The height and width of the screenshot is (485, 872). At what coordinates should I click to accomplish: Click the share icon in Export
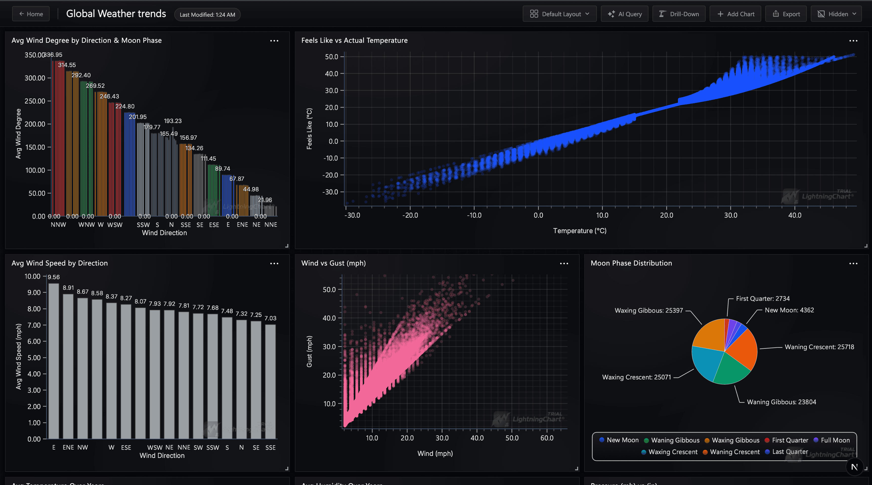[x=776, y=14]
